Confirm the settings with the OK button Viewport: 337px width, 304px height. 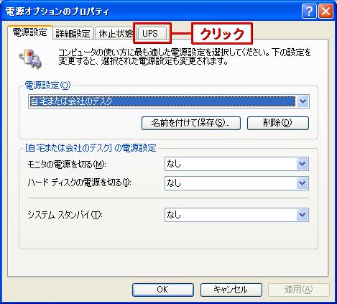click(163, 290)
